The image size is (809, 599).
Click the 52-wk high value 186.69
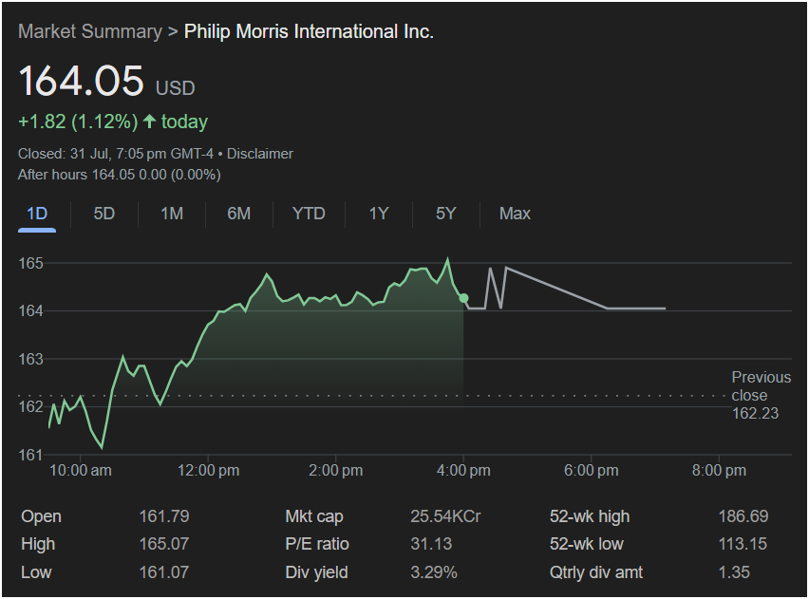pos(743,516)
